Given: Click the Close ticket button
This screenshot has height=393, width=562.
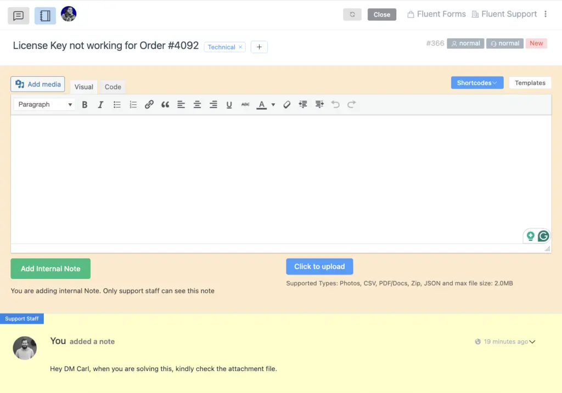Looking at the screenshot, I should [x=381, y=14].
